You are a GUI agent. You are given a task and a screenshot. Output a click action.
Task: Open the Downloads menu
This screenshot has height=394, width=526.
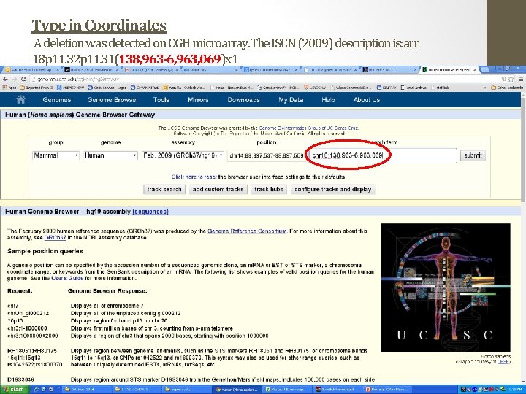pos(243,100)
